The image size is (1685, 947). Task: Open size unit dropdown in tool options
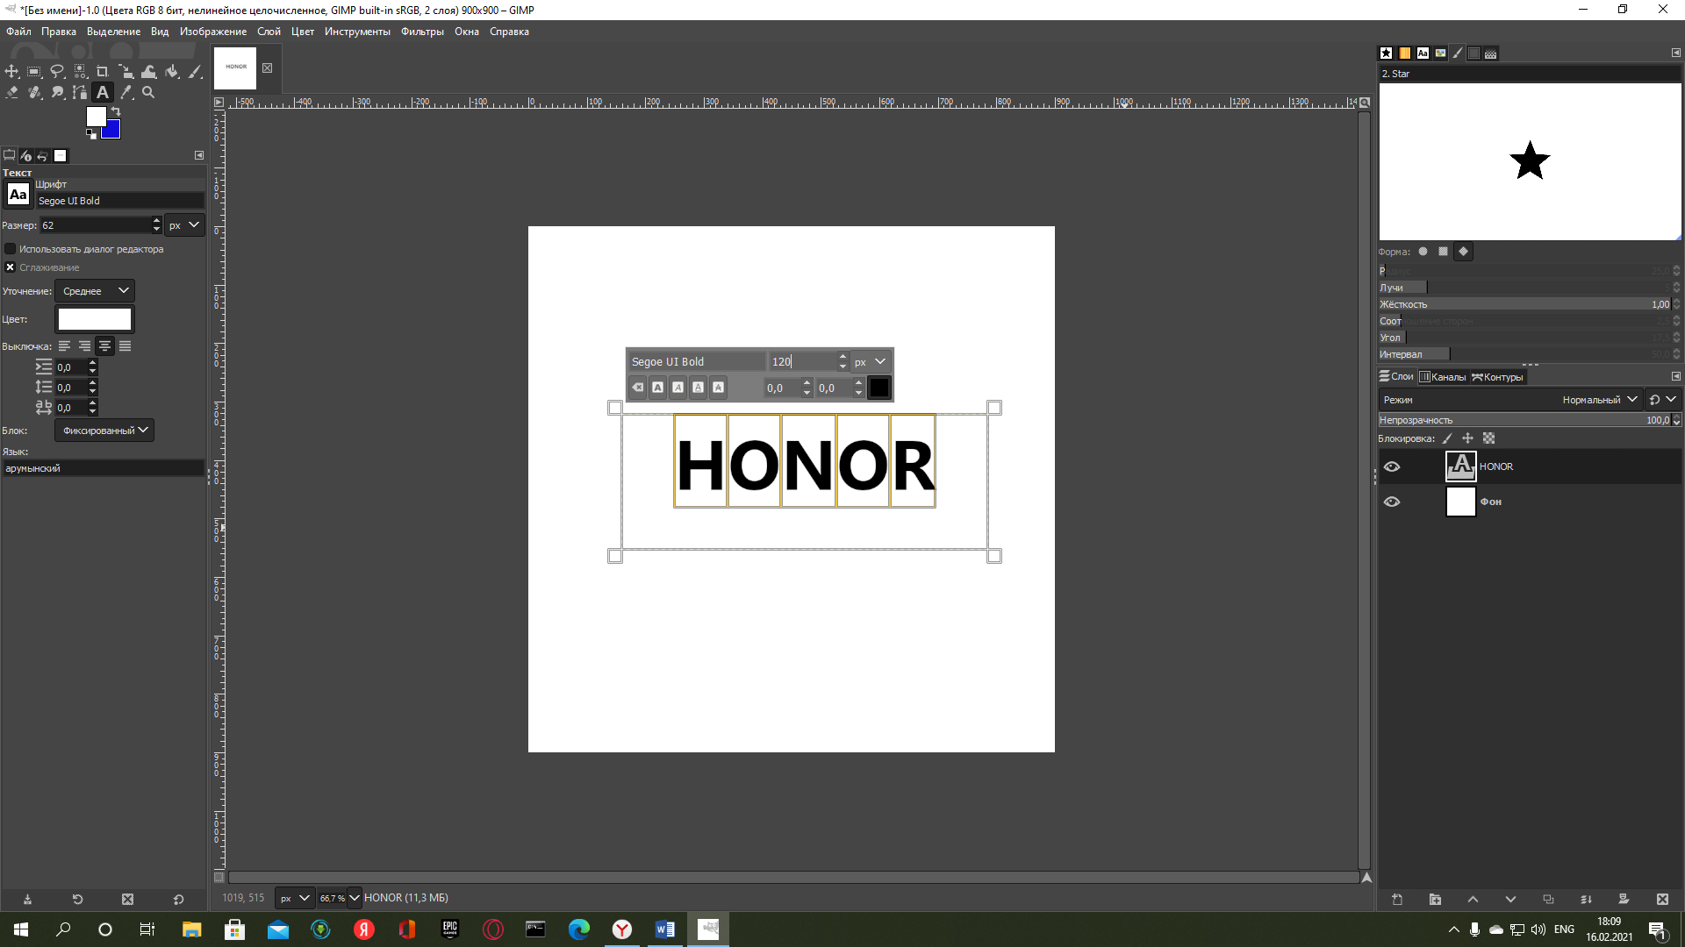click(x=185, y=225)
